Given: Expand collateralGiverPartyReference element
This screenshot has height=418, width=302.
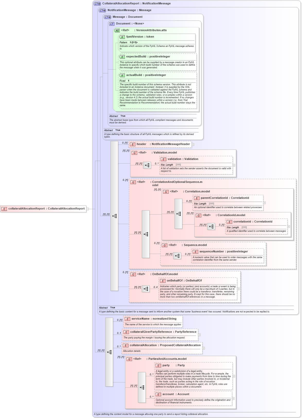Looking at the screenshot, I should [199, 335].
